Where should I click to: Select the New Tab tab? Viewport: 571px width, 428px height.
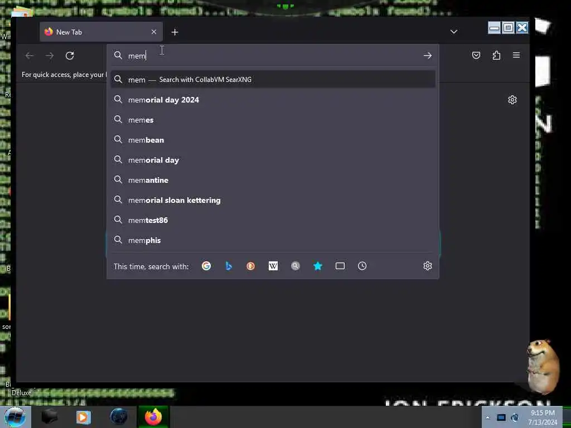[x=101, y=32]
